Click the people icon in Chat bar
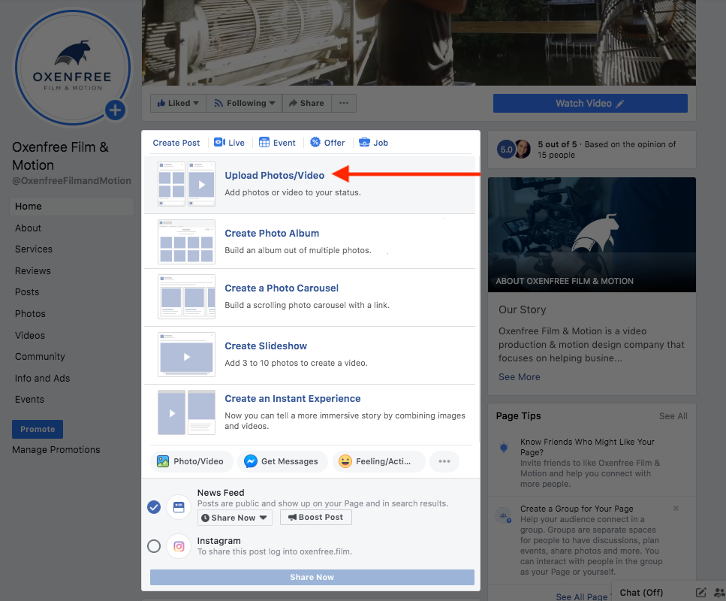The image size is (726, 601). tap(719, 592)
